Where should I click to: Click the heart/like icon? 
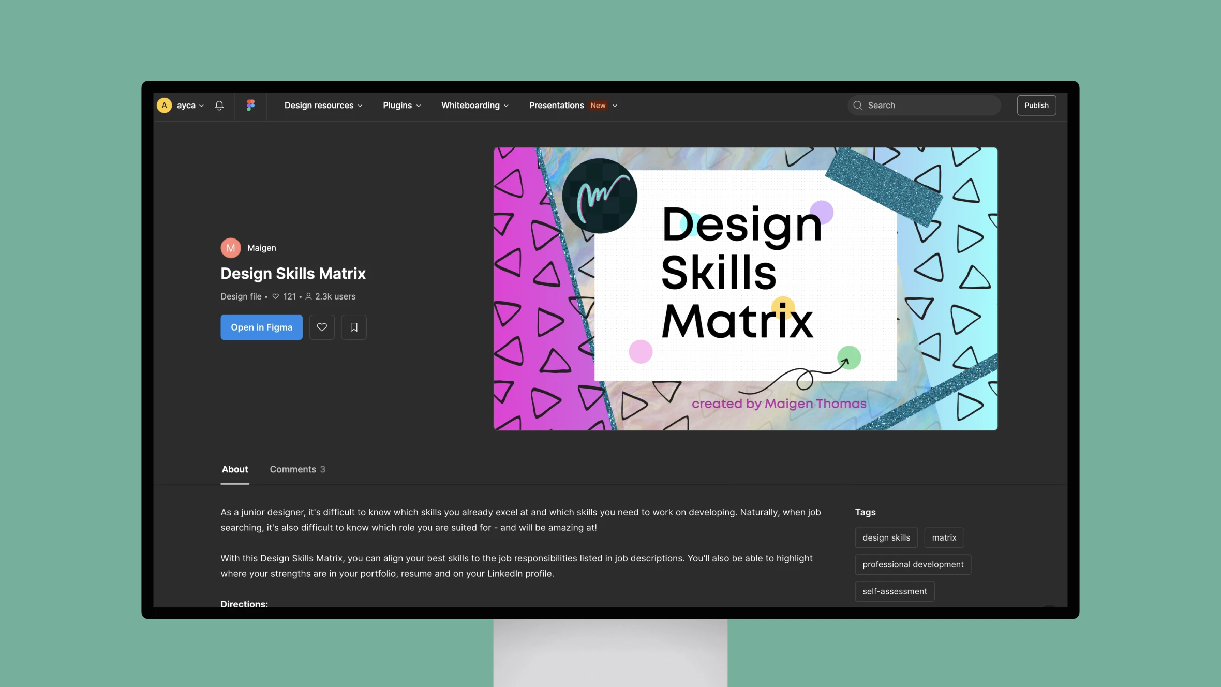tap(321, 327)
